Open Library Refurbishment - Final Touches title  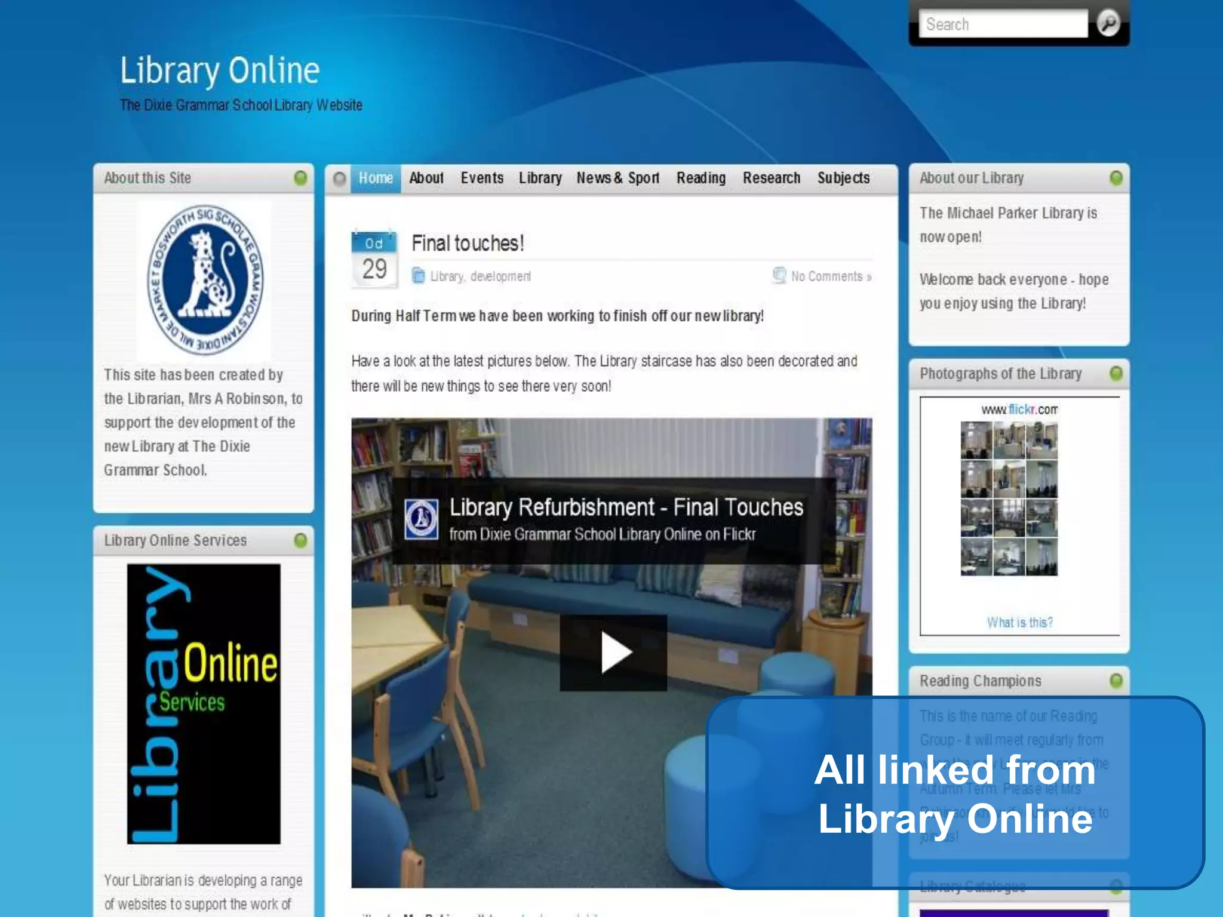(626, 507)
